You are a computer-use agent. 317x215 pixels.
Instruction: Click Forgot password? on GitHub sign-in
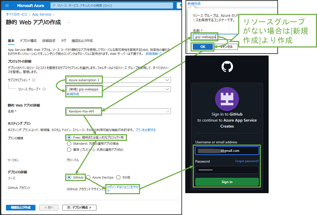[x=247, y=161]
